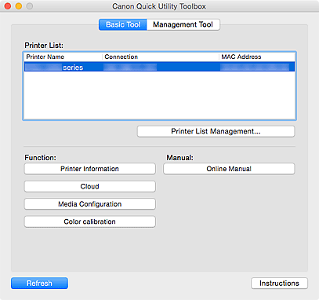Image resolution: width=319 pixels, height=300 pixels.
Task: Select the printer row ending in 'series'
Action: point(159,67)
